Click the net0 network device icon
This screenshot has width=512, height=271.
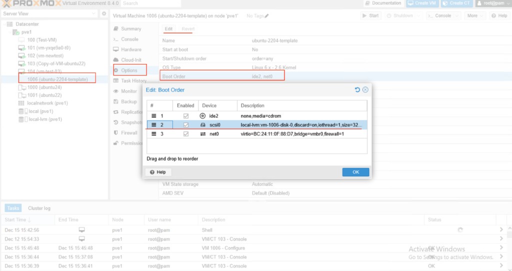(203, 134)
